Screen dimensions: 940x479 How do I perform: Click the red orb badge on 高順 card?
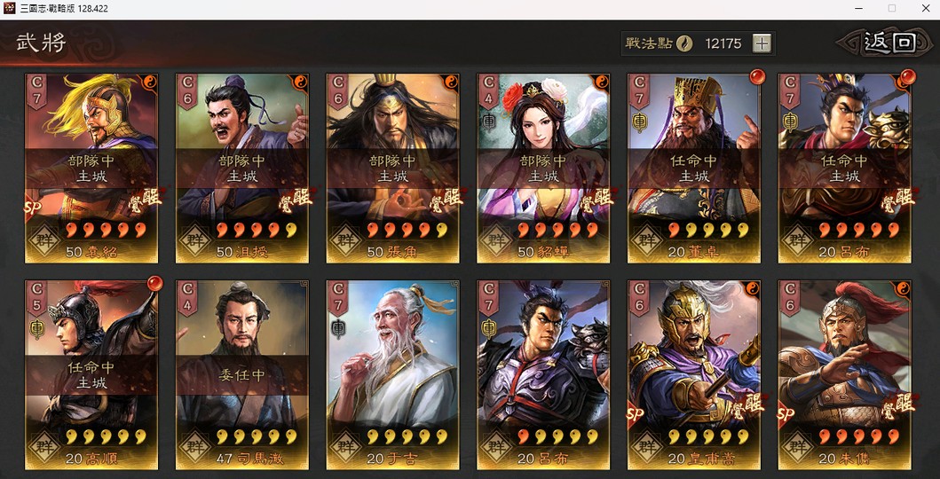tap(154, 283)
